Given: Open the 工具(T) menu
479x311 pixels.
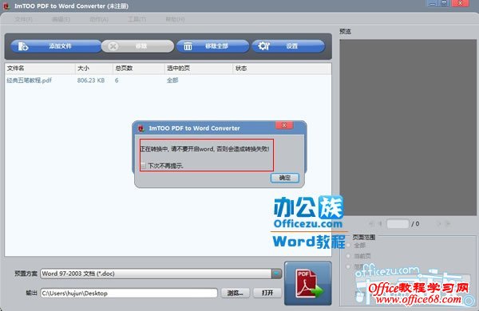Looking at the screenshot, I should point(137,19).
